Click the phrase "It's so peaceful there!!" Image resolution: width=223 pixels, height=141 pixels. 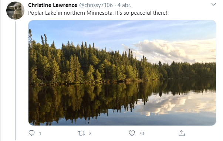(x=142, y=13)
